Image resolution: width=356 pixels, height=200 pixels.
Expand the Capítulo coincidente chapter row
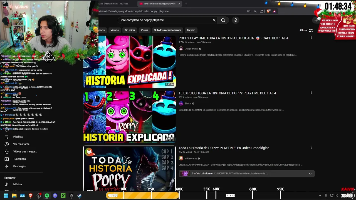[247, 174]
